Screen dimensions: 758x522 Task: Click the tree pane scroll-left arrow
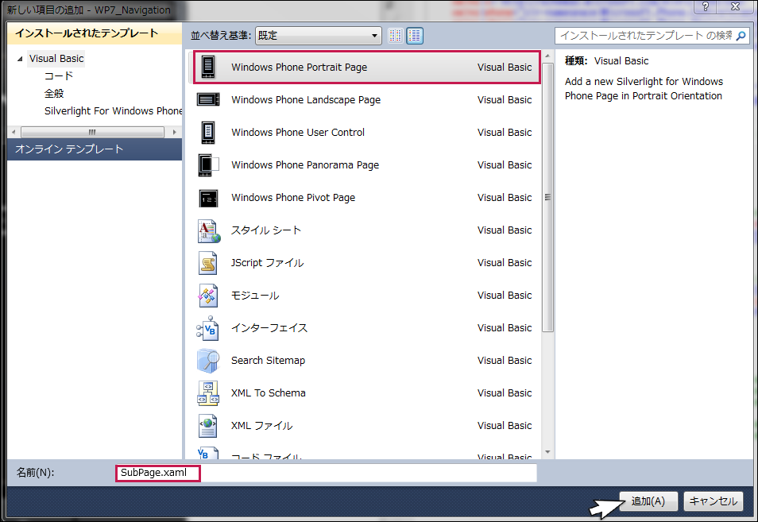point(14,132)
